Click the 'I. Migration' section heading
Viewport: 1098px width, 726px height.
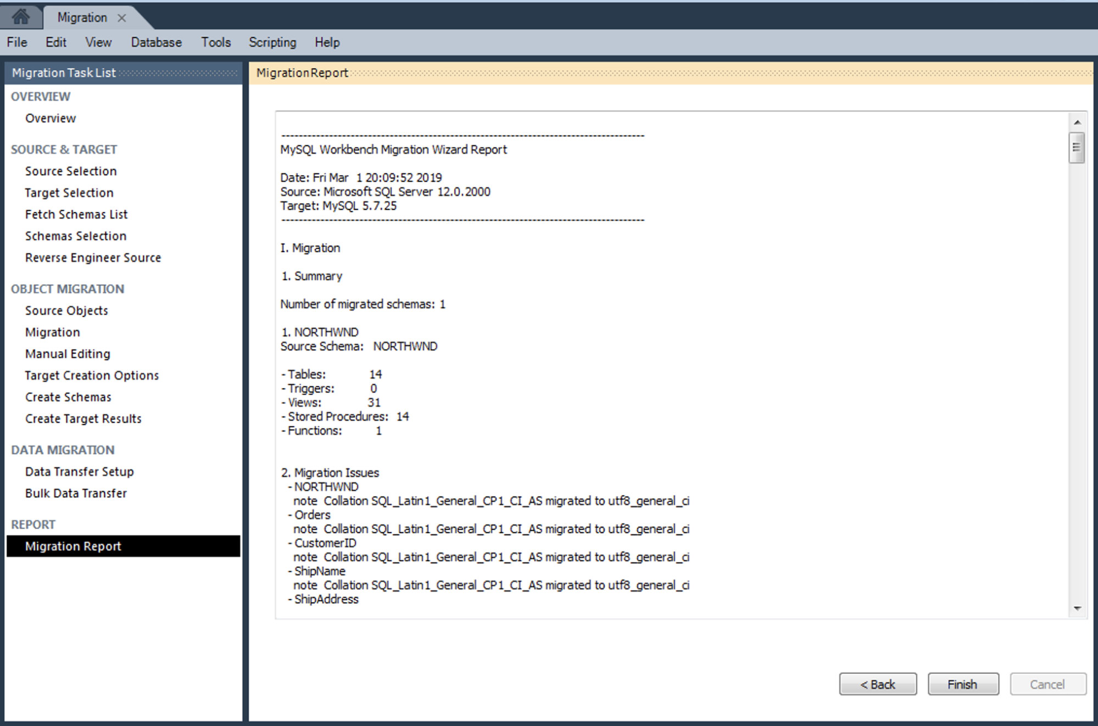point(310,248)
